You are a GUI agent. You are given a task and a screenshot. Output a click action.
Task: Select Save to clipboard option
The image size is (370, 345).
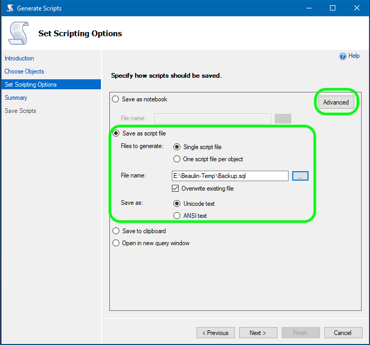[x=116, y=231]
